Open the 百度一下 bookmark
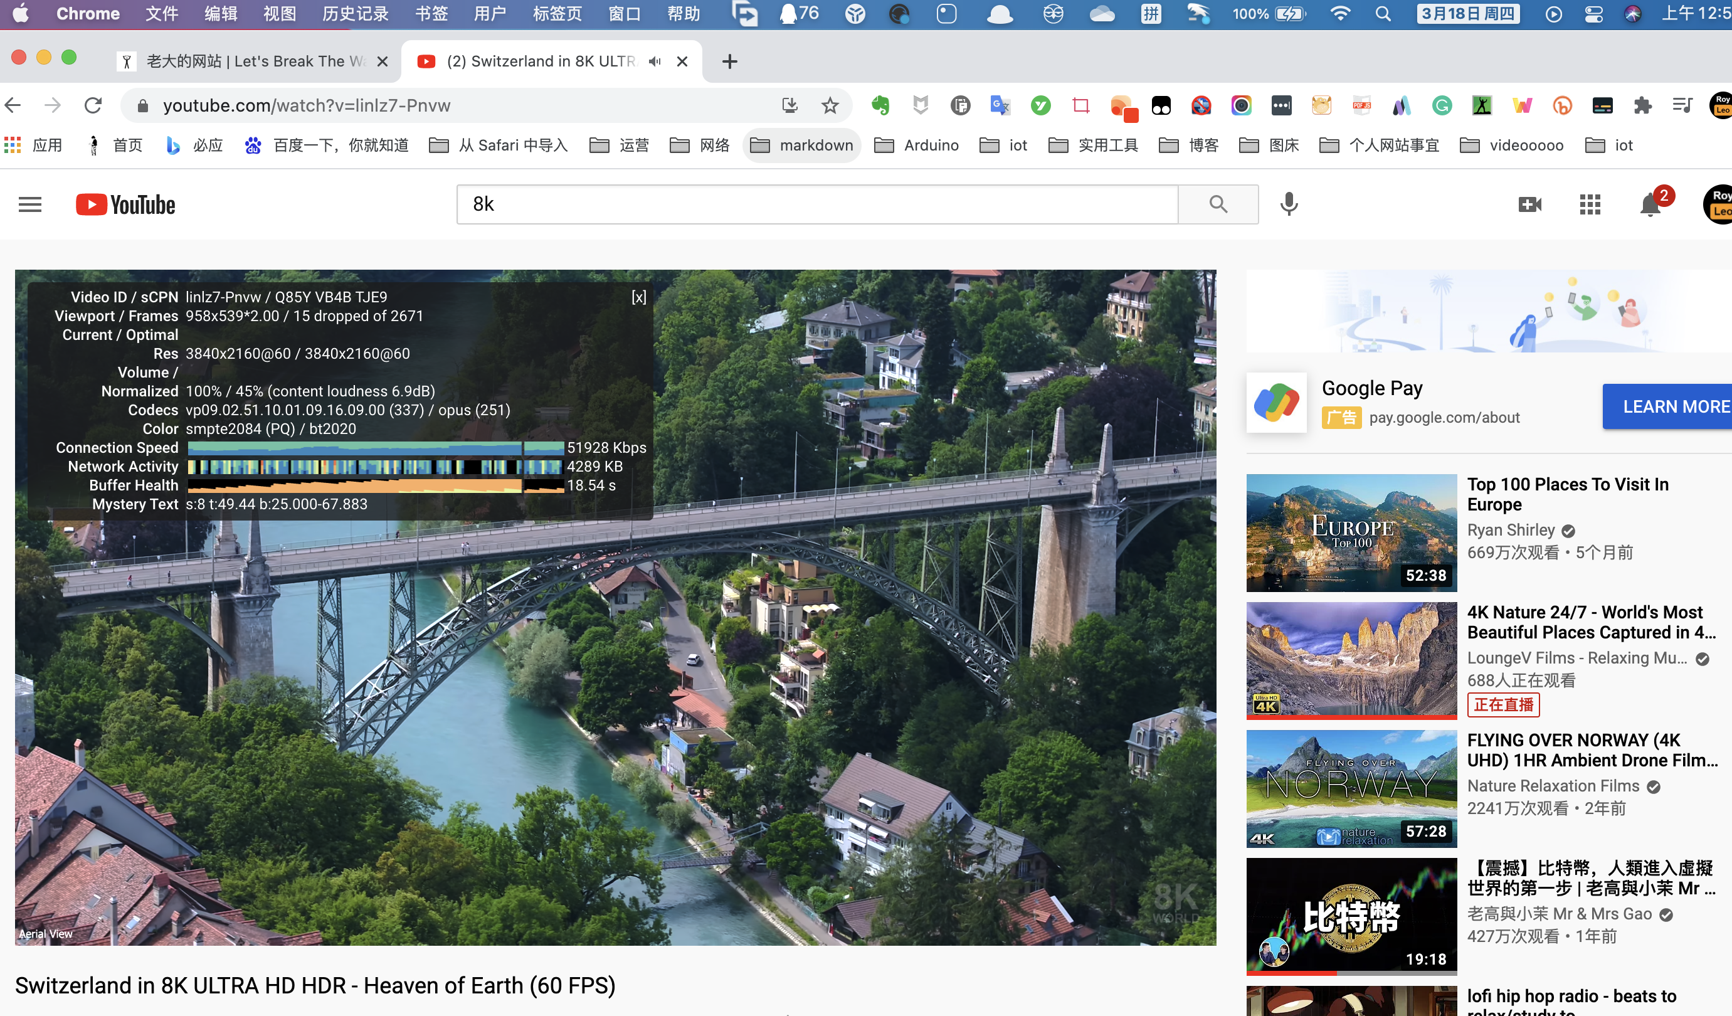 tap(327, 145)
